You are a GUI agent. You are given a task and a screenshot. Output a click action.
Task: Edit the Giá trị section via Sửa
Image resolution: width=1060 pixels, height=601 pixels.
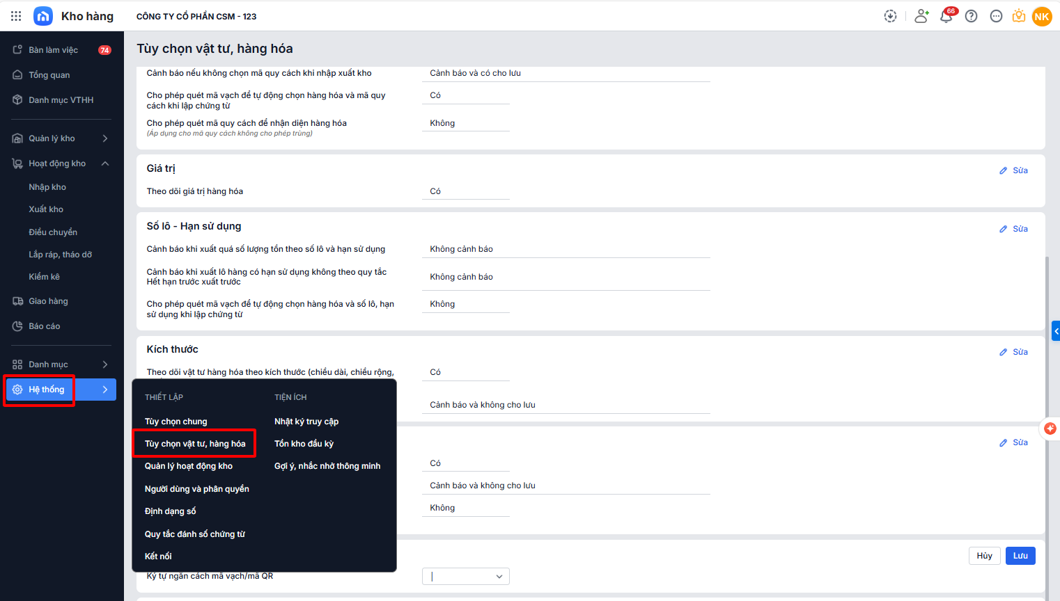[1014, 170]
